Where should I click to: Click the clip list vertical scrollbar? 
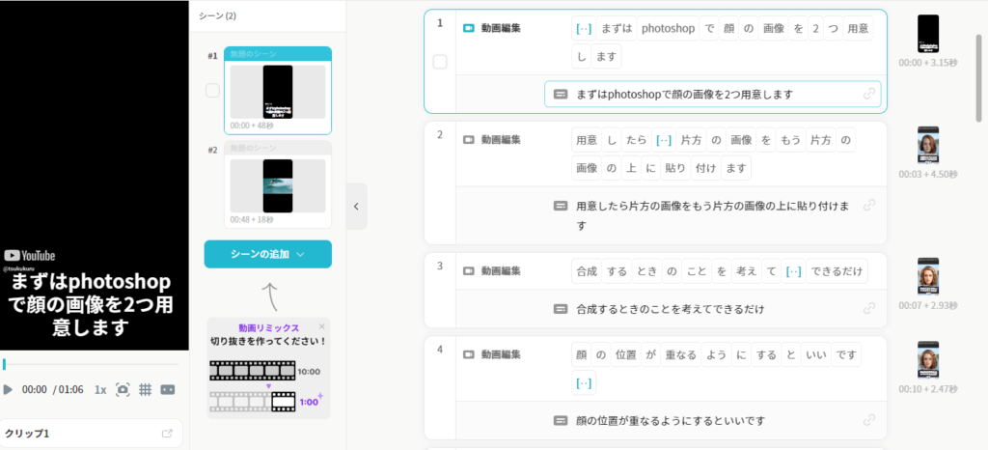point(978,77)
